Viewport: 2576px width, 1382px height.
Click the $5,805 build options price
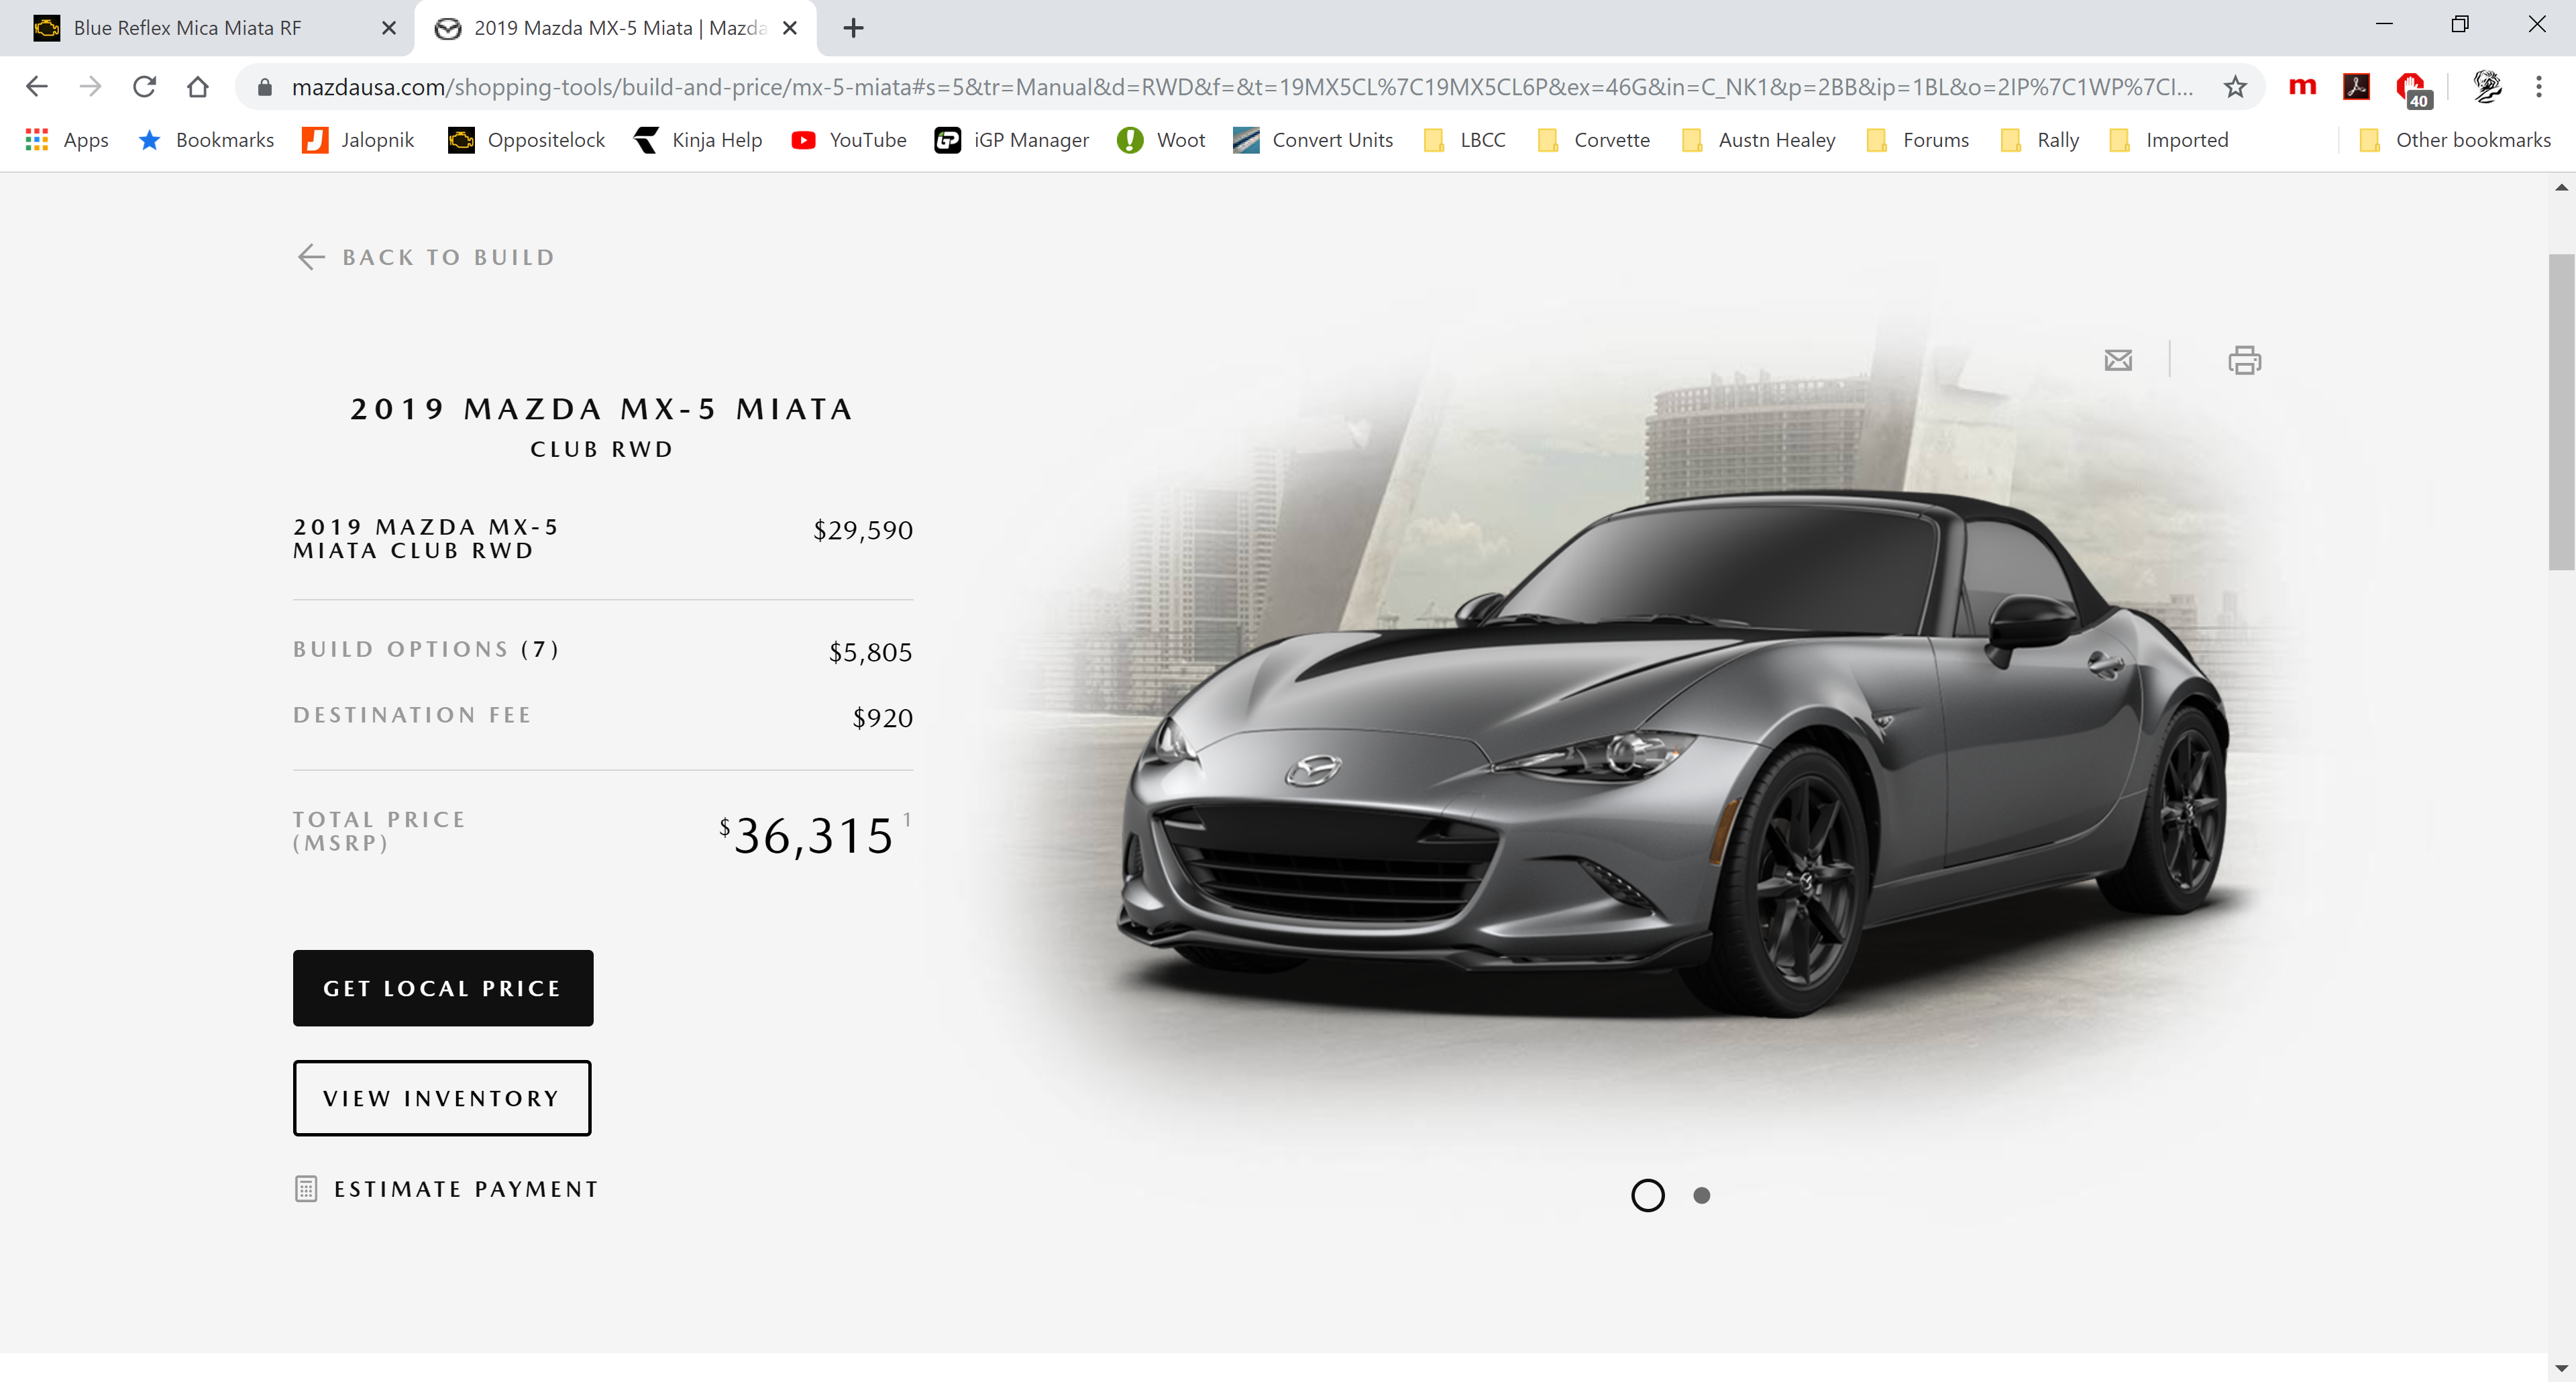point(870,652)
